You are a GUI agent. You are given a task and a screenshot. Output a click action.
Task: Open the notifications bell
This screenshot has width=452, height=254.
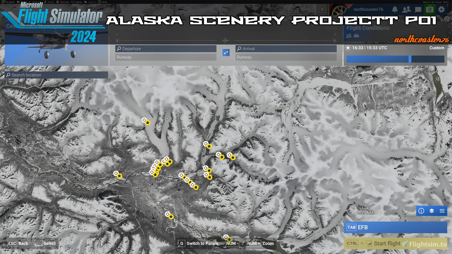tap(394, 9)
